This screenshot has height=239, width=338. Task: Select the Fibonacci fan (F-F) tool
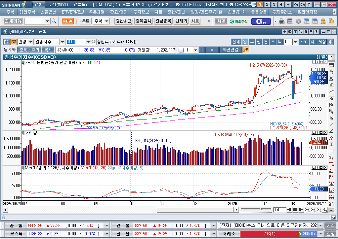click(331, 190)
